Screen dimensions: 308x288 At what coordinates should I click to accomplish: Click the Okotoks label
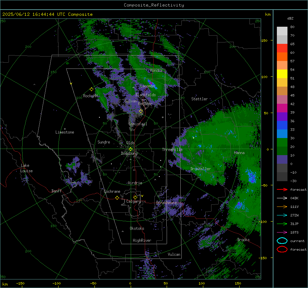137,228
